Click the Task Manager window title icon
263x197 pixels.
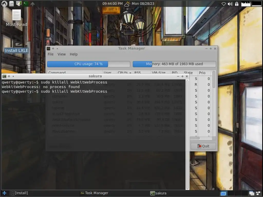coord(48,48)
